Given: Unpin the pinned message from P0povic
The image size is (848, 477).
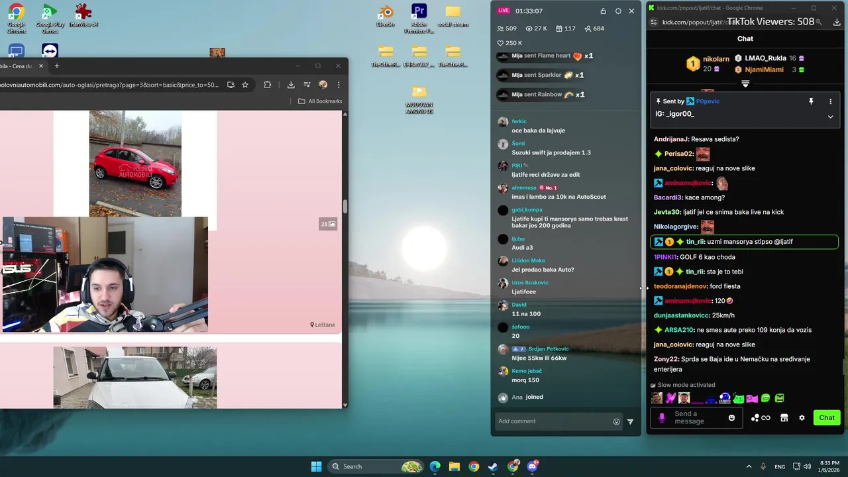Looking at the screenshot, I should coord(811,101).
